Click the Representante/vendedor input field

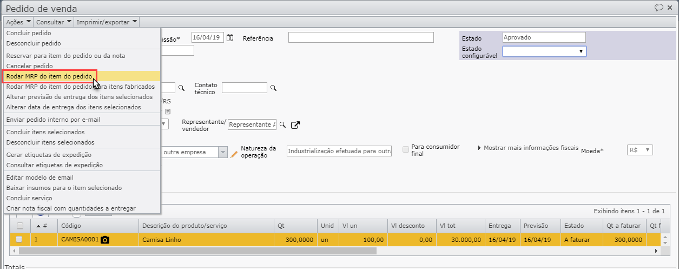point(252,124)
